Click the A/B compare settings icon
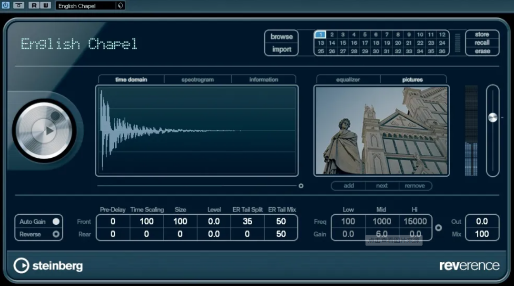514x286 pixels. click(x=19, y=5)
